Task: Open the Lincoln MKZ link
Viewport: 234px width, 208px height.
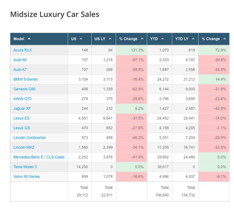Action: (24, 147)
